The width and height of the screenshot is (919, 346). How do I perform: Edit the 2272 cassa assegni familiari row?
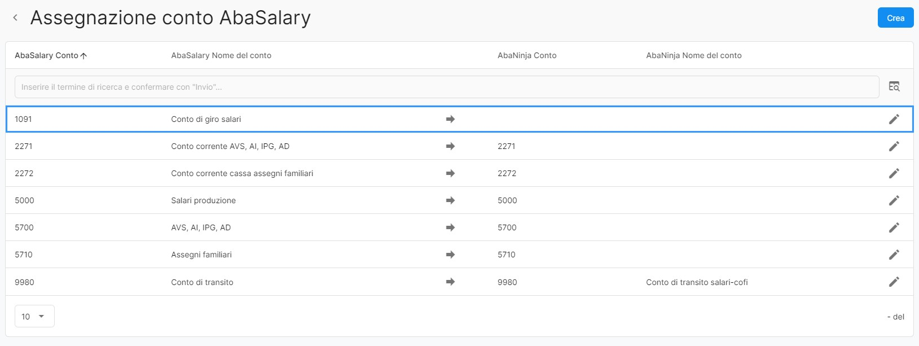894,173
